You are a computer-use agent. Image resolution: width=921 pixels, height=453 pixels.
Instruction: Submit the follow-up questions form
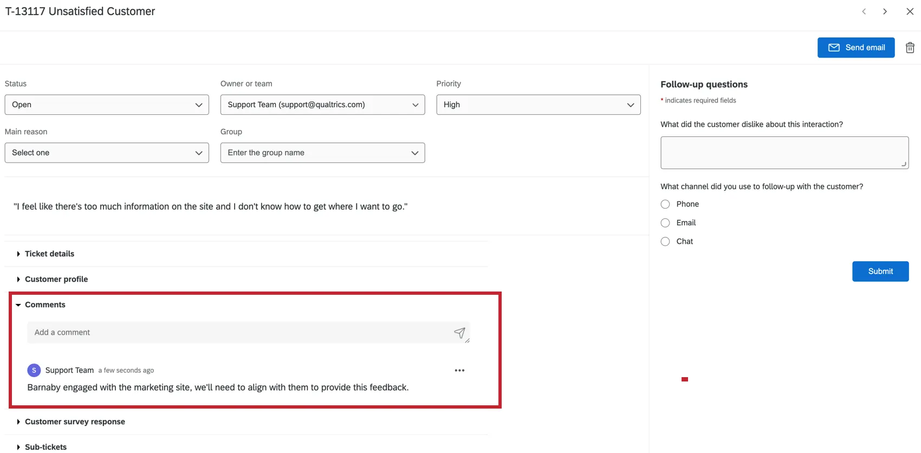(x=880, y=271)
